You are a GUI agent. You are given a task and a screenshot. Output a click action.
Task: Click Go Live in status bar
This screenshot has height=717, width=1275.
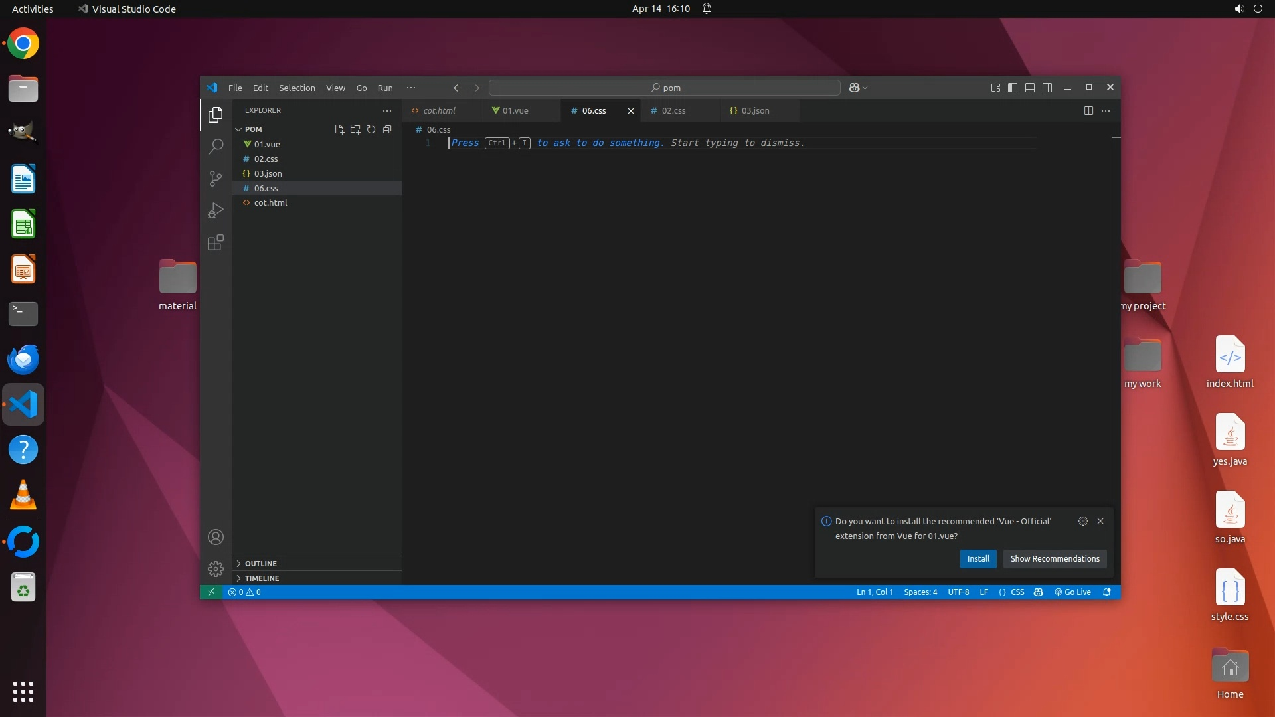[1072, 592]
